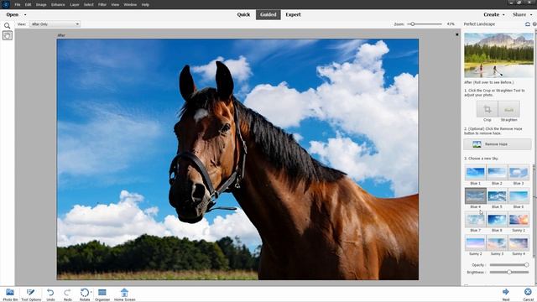Image resolution: width=537 pixels, height=302 pixels.
Task: Adjust the Brightness slider handle
Action: [509, 272]
